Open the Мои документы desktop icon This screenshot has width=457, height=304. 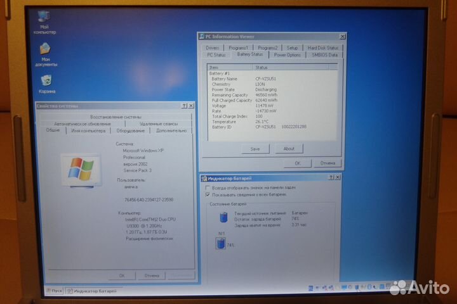tap(46, 54)
